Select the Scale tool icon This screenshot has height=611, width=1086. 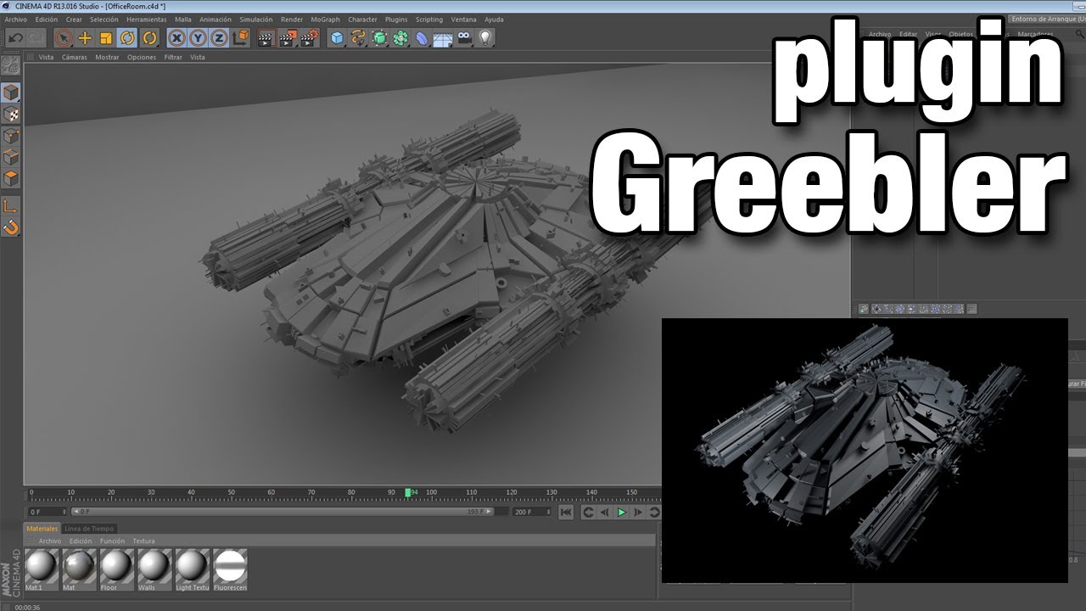click(106, 37)
